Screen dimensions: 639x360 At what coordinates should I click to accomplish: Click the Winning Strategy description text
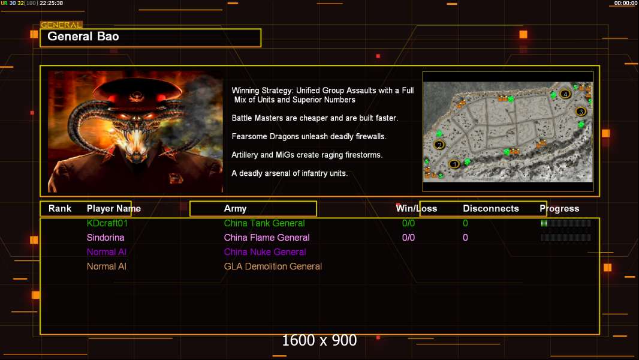click(x=322, y=95)
